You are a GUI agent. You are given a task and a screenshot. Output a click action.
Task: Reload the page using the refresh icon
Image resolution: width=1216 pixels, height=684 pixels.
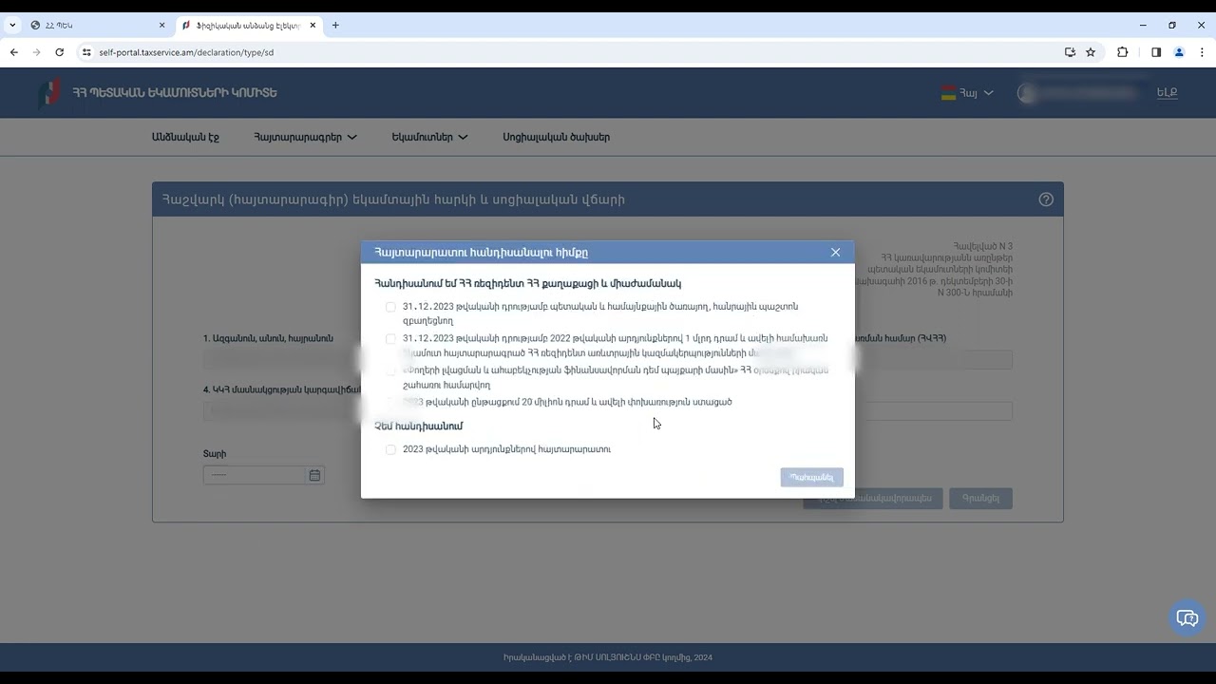(x=59, y=52)
